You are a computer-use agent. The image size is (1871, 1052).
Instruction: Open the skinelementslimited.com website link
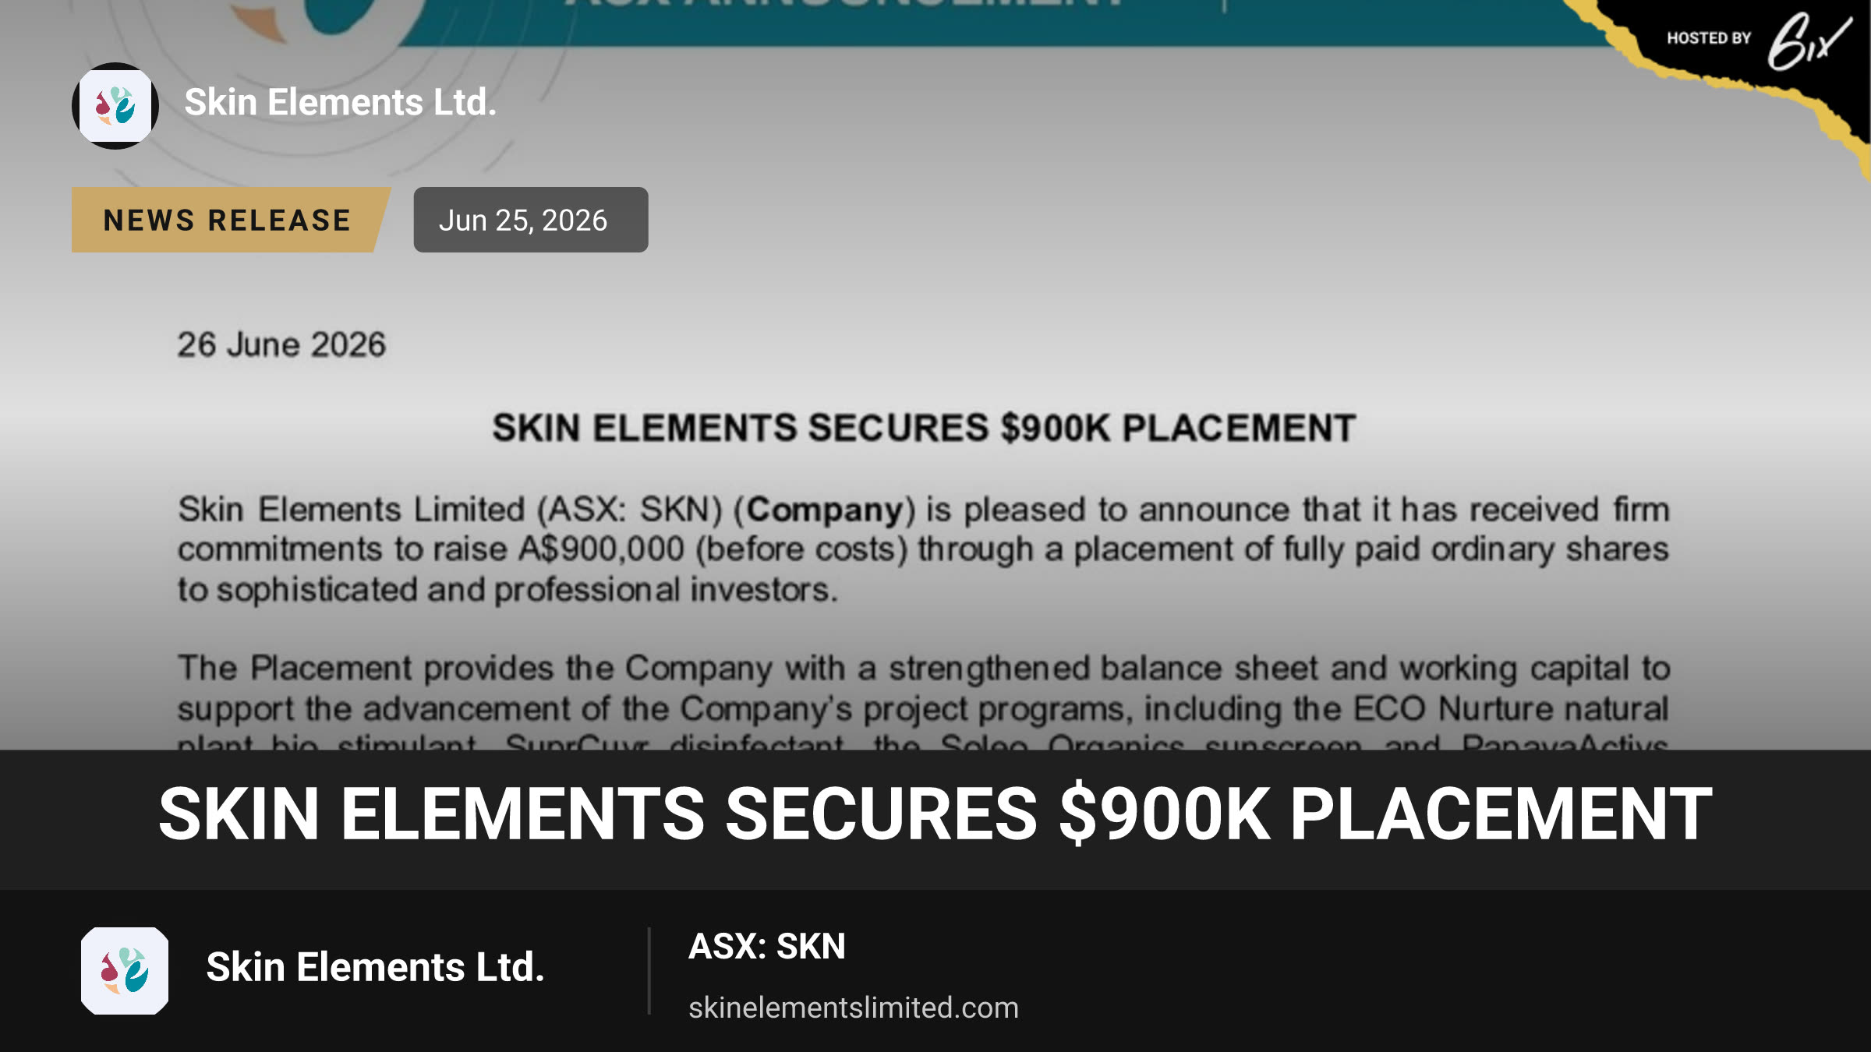coord(854,1008)
